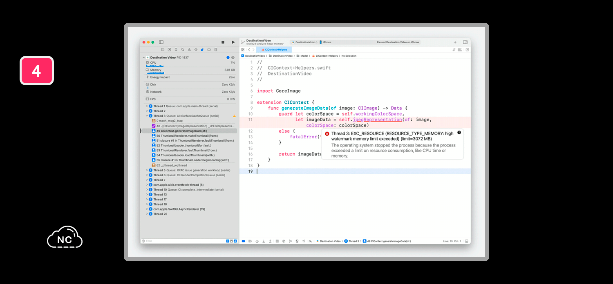Viewport: 613px width, 284px height.
Task: Collapse the Destination Video process row
Action: pos(143,58)
